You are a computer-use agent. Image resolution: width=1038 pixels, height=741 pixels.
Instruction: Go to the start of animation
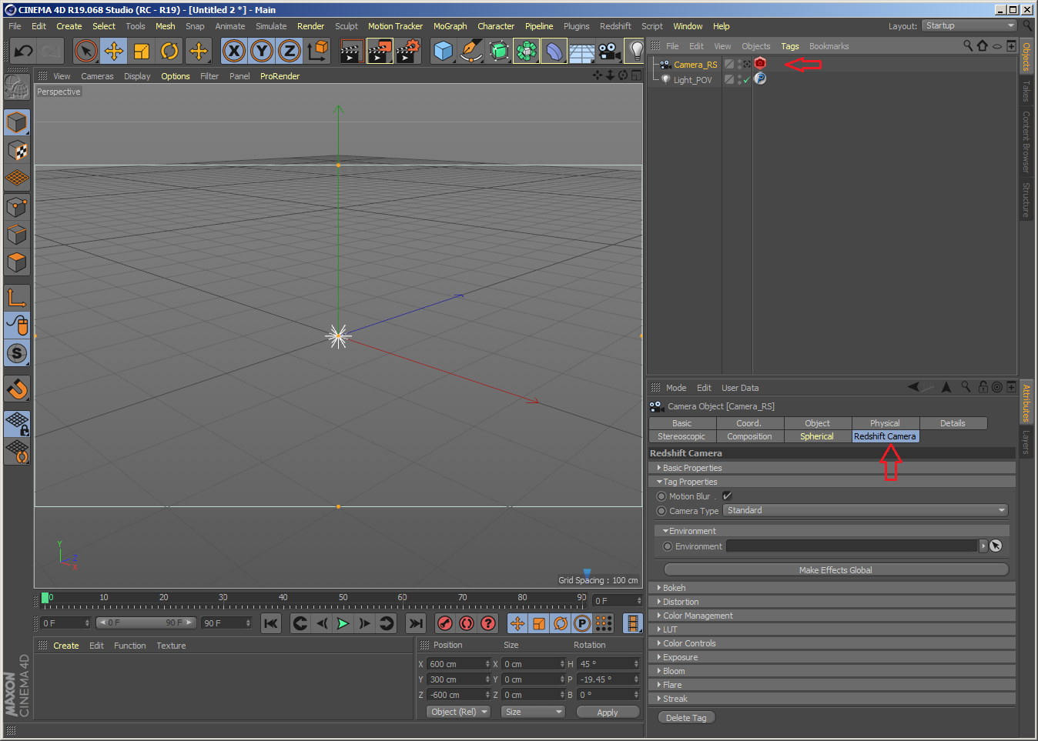pos(271,623)
